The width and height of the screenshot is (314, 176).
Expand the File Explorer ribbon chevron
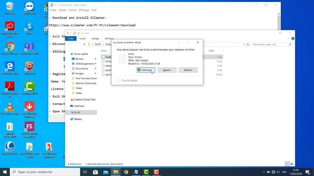click(288, 39)
